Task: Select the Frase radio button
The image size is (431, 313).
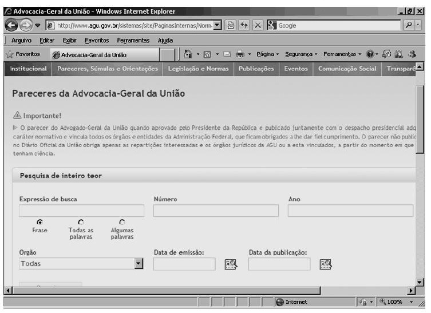Action: coord(40,222)
